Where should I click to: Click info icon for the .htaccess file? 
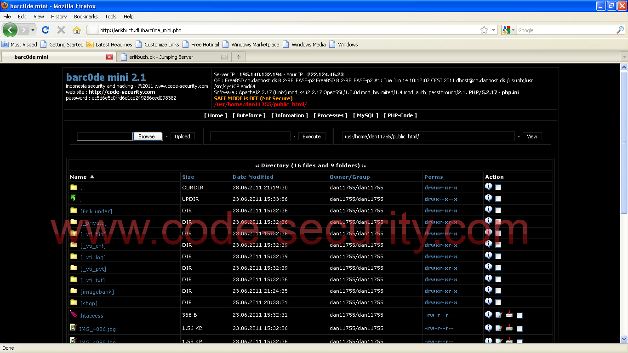tap(489, 314)
